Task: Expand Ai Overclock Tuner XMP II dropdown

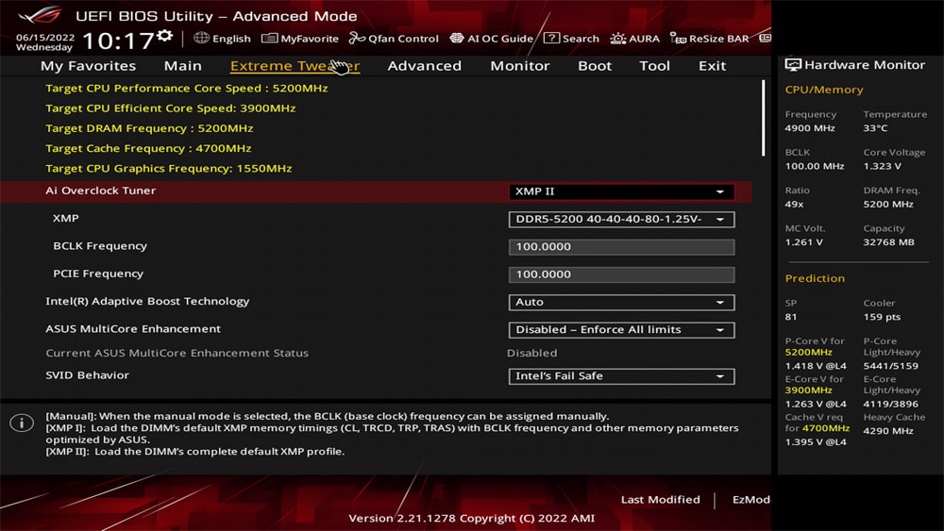Action: click(x=621, y=191)
